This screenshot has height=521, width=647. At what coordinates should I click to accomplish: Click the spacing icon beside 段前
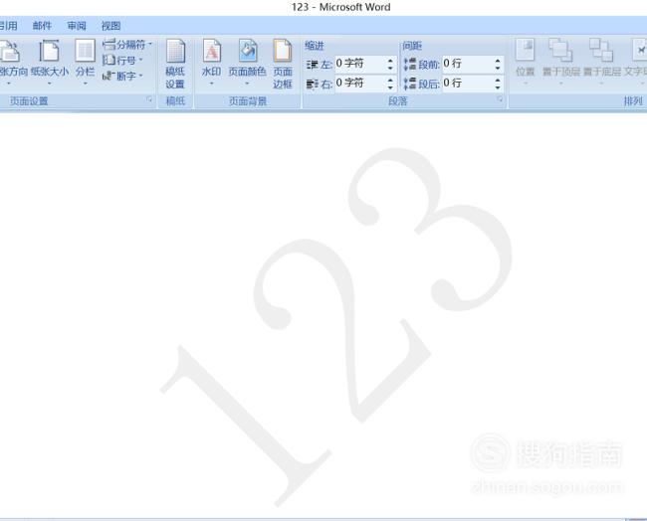tap(410, 64)
